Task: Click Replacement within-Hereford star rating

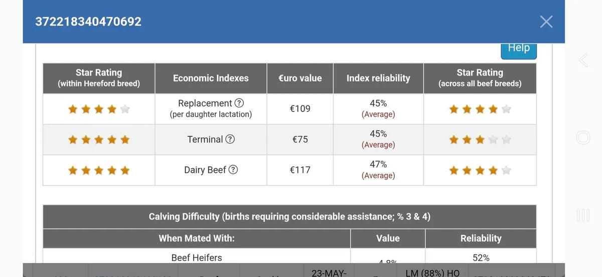Action: (x=99, y=109)
